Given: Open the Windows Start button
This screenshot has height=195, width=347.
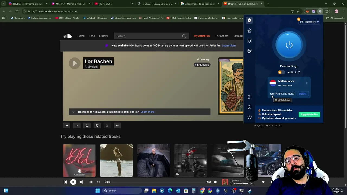Looking at the screenshot, I should coord(98,191).
